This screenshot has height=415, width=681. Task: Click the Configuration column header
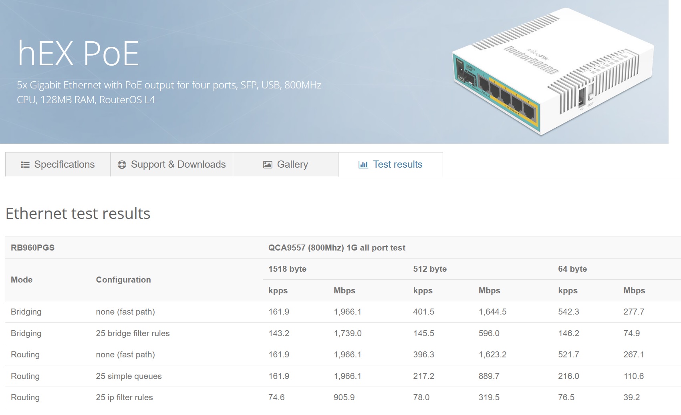[x=123, y=280]
